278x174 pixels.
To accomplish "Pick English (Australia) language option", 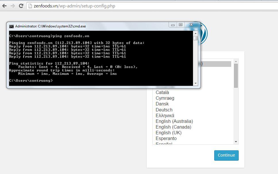I will coord(174,121).
